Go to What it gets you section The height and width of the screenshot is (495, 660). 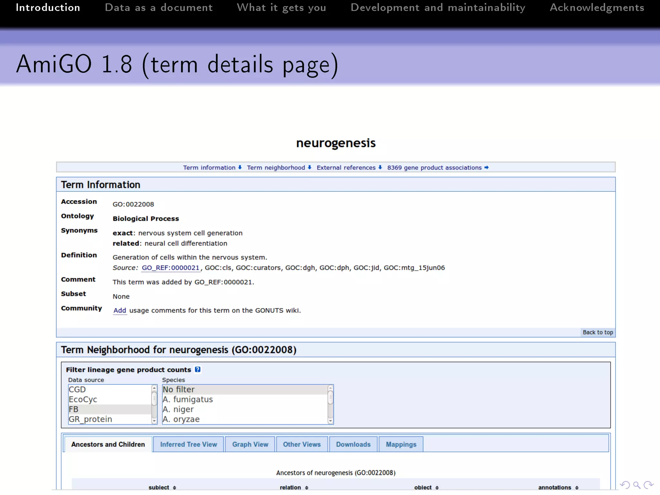[x=281, y=7]
